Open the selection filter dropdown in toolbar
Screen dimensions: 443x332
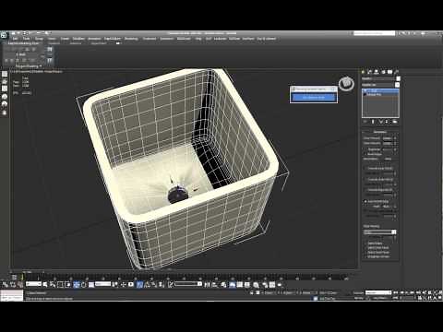[x=33, y=284]
